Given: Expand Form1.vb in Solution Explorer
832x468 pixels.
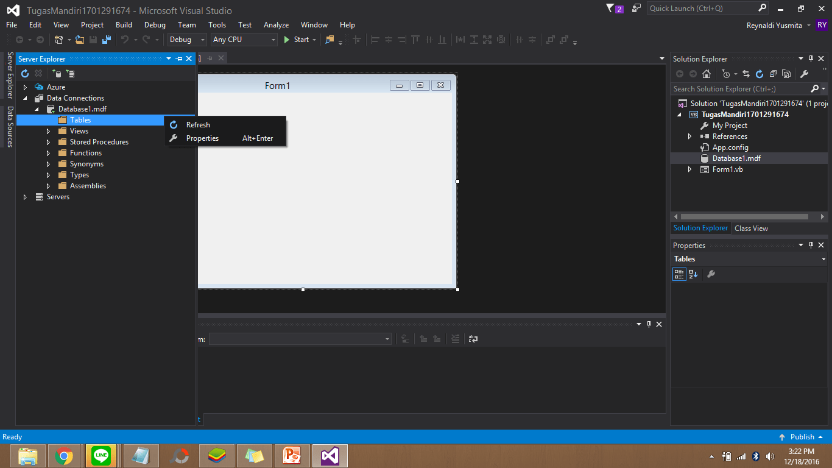Looking at the screenshot, I should pyautogui.click(x=689, y=169).
